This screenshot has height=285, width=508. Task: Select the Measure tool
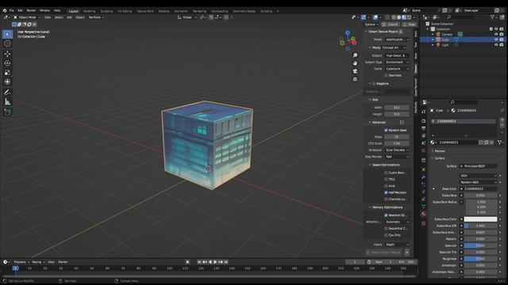click(x=7, y=102)
